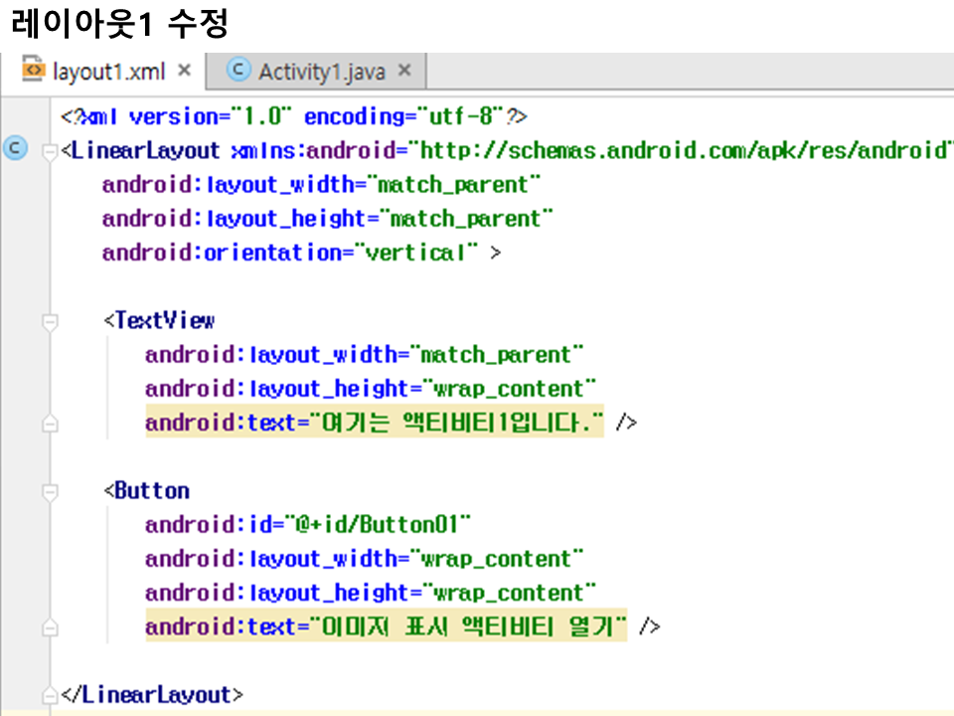
Task: Click the xml version declaration line
Action: tap(293, 117)
